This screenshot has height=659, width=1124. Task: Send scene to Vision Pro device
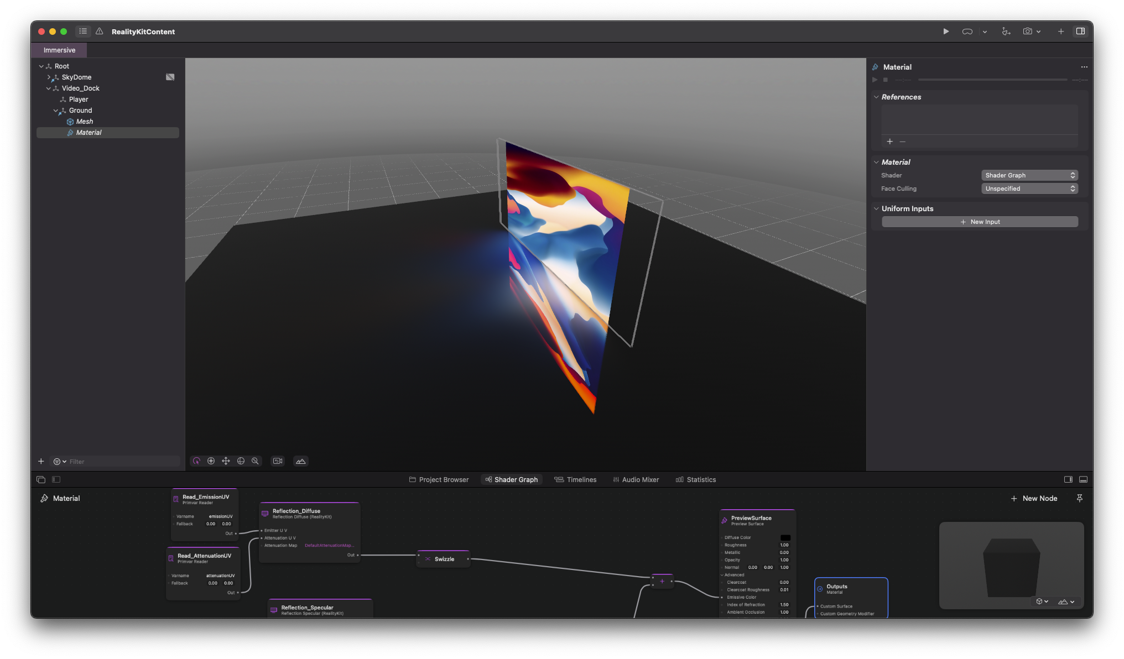967,32
